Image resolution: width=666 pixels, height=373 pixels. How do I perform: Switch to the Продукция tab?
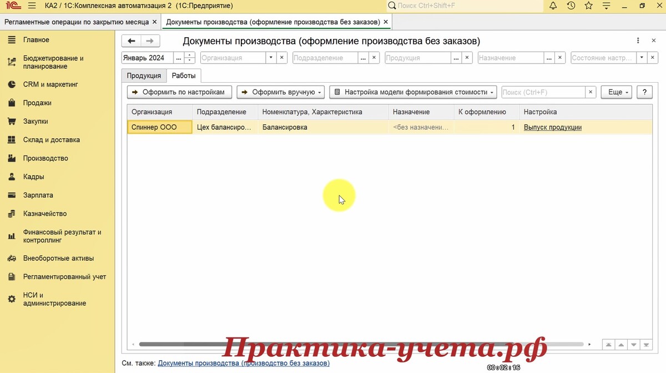[x=144, y=75]
